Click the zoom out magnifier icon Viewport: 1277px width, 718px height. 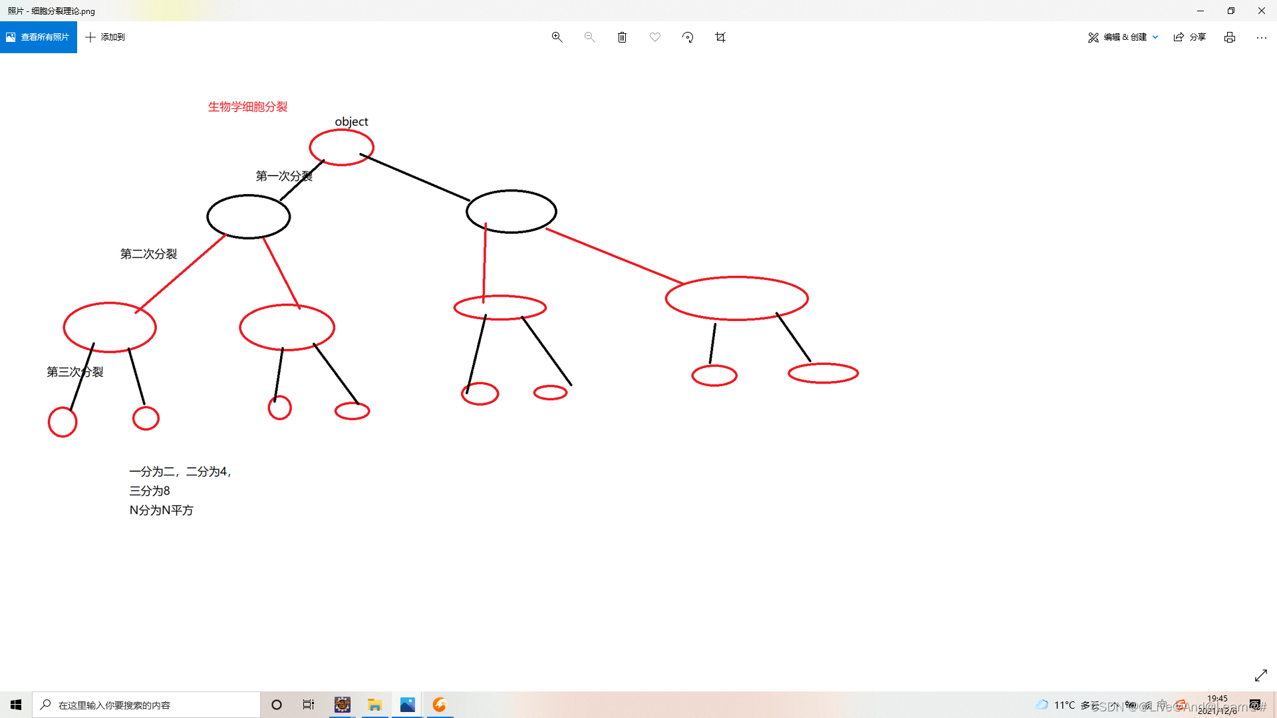pos(589,37)
